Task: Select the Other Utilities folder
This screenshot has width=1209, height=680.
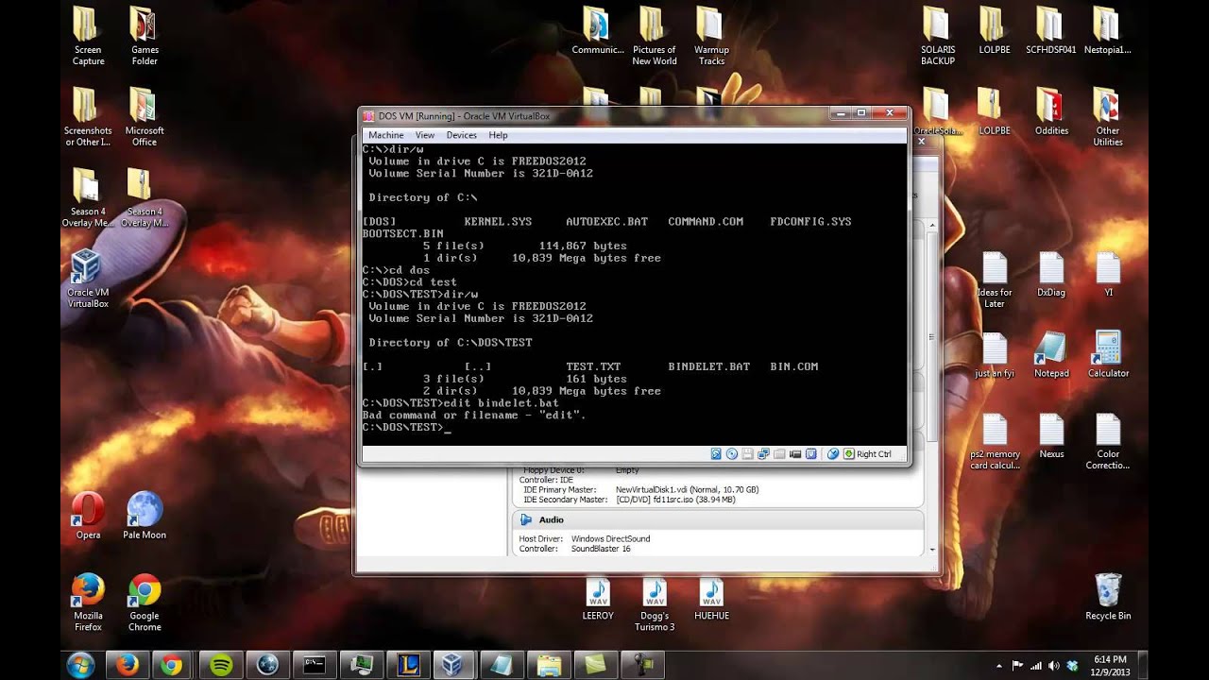Action: (x=1108, y=117)
